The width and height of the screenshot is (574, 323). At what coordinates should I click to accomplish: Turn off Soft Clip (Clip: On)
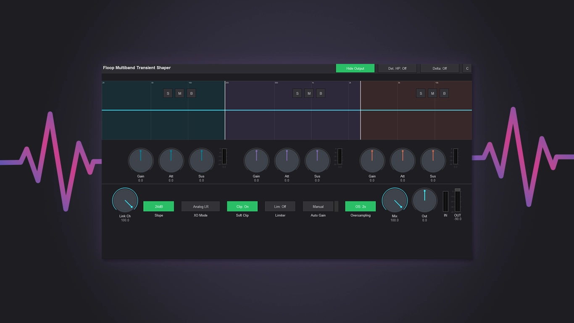pyautogui.click(x=242, y=207)
